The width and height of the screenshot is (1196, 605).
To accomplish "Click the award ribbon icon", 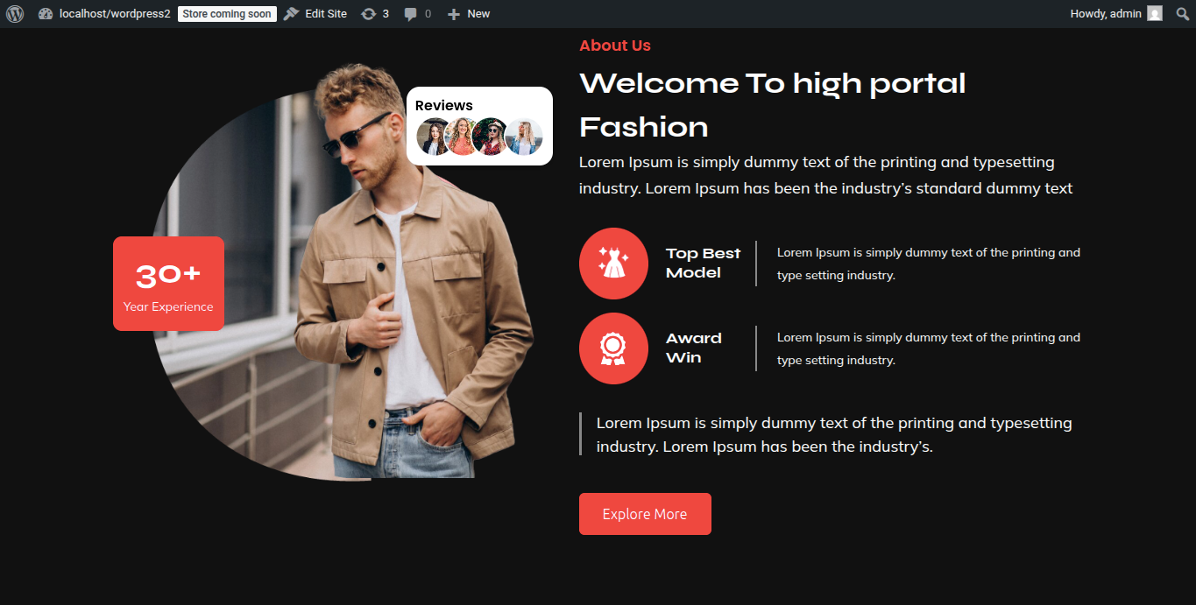I will (613, 348).
